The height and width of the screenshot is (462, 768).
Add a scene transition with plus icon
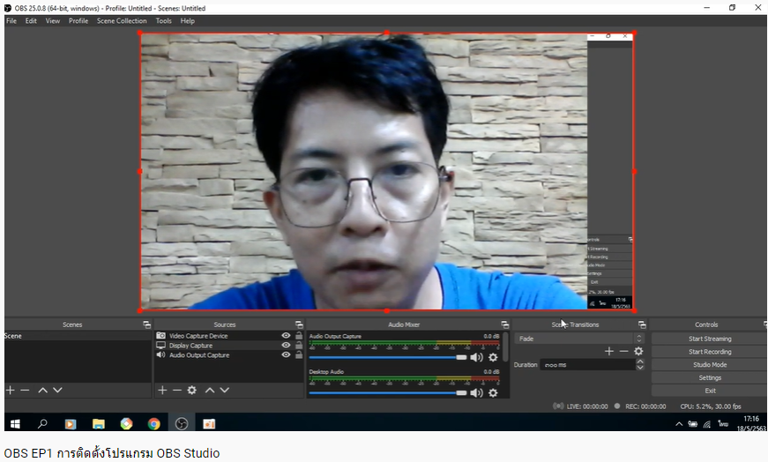click(x=608, y=351)
